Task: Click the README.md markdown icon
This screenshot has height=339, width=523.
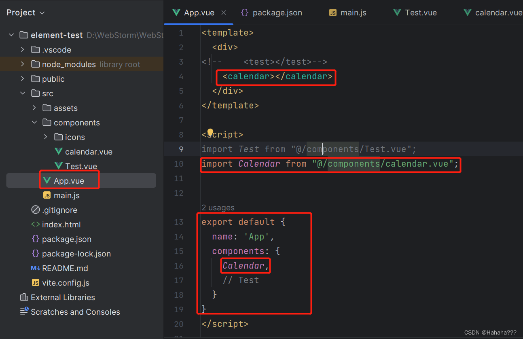Action: (x=36, y=268)
